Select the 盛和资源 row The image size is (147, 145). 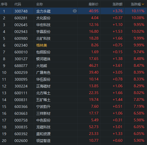(x=73, y=134)
